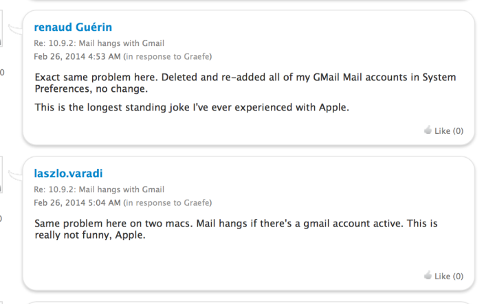Click thumbs-up icon on laszlo.varadi's post

point(428,276)
